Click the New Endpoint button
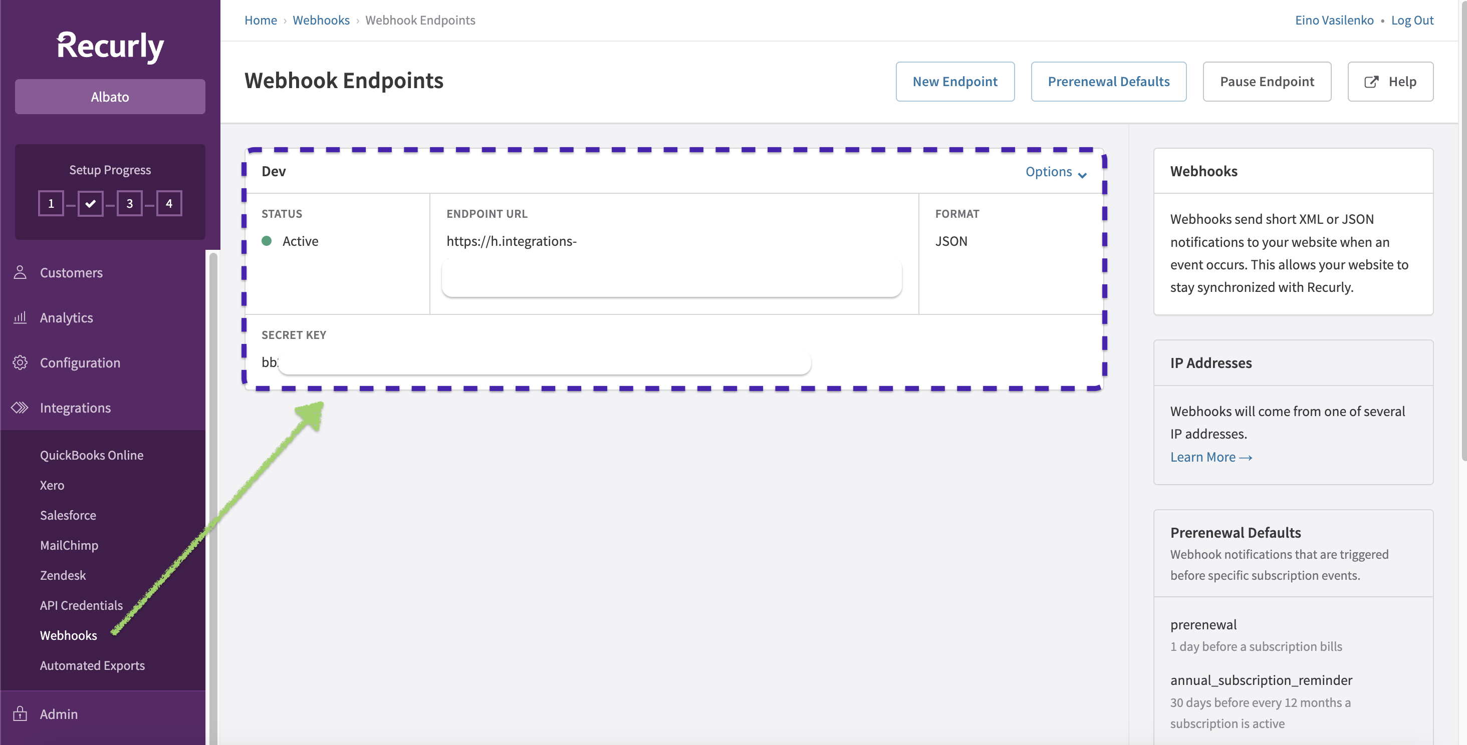 [x=954, y=82]
